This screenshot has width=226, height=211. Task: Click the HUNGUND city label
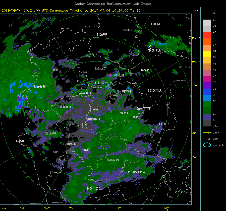(119, 76)
